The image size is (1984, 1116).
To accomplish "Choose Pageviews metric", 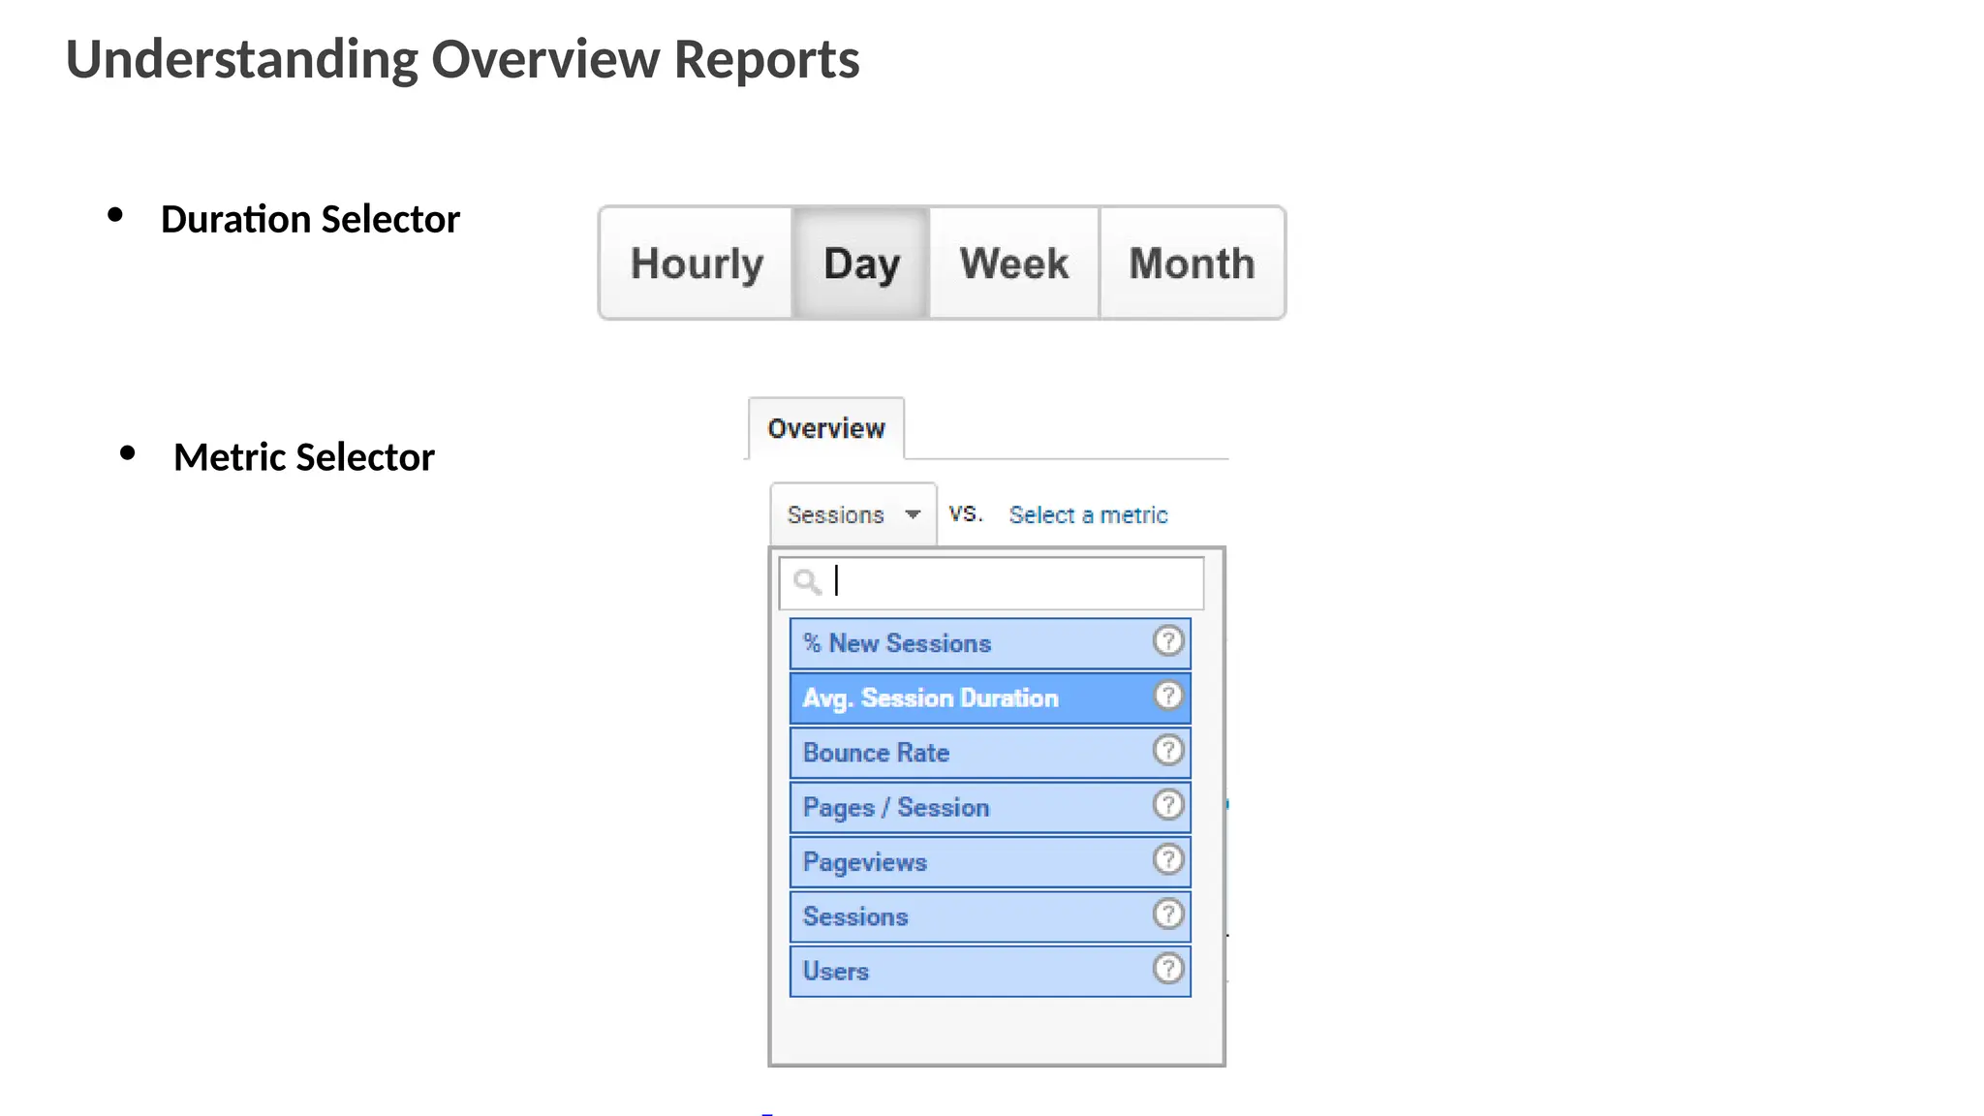I will [x=990, y=861].
